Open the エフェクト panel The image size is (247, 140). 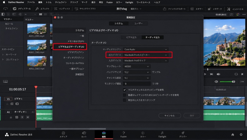pyautogui.click(x=42, y=9)
